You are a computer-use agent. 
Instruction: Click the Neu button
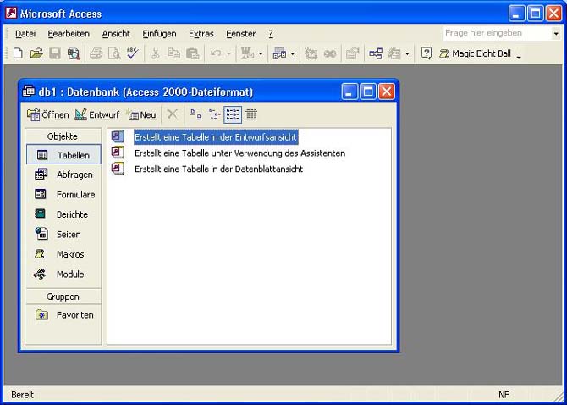(142, 114)
